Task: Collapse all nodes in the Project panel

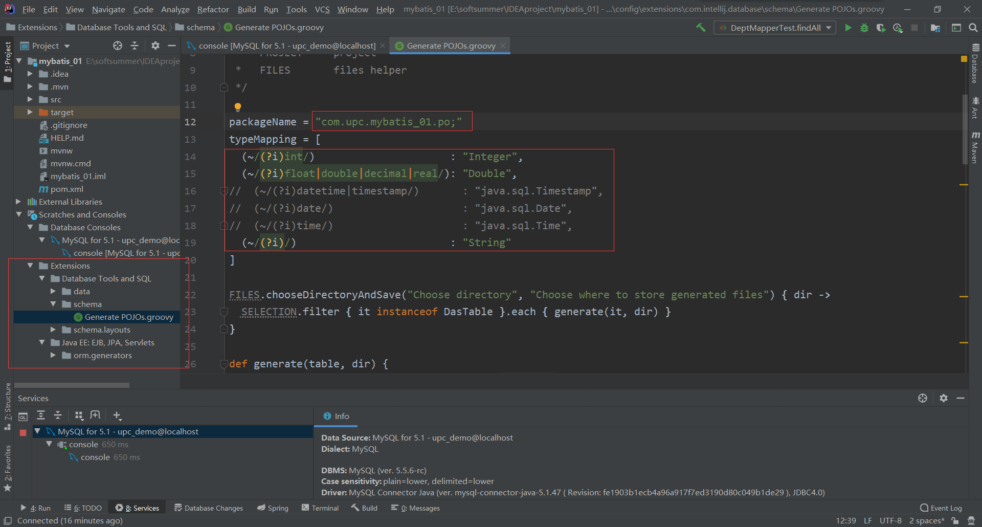Action: (135, 46)
